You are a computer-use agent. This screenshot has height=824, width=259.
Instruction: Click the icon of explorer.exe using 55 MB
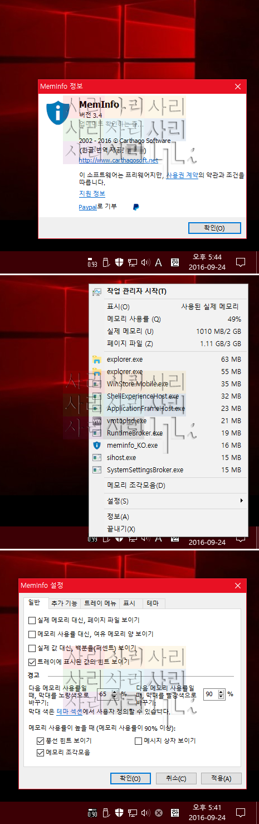[97, 372]
